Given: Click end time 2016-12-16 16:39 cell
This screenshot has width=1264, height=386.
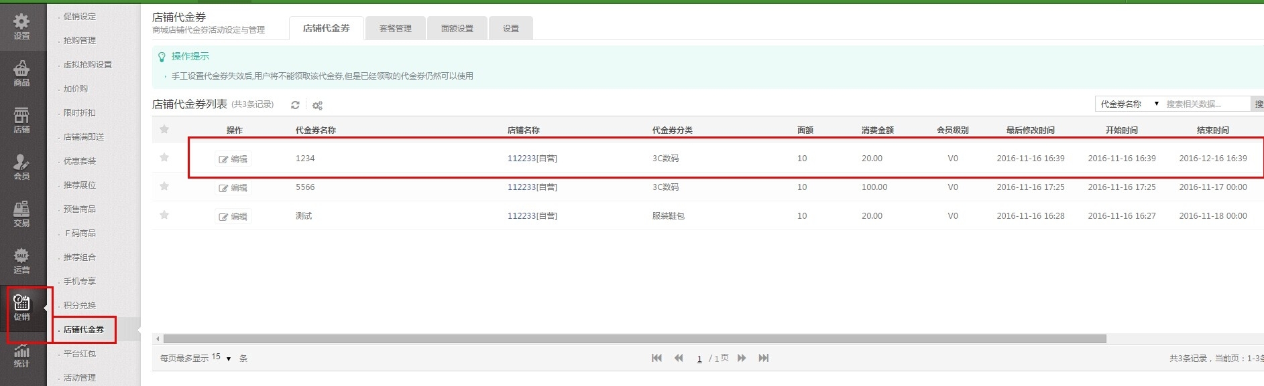Looking at the screenshot, I should point(1213,159).
